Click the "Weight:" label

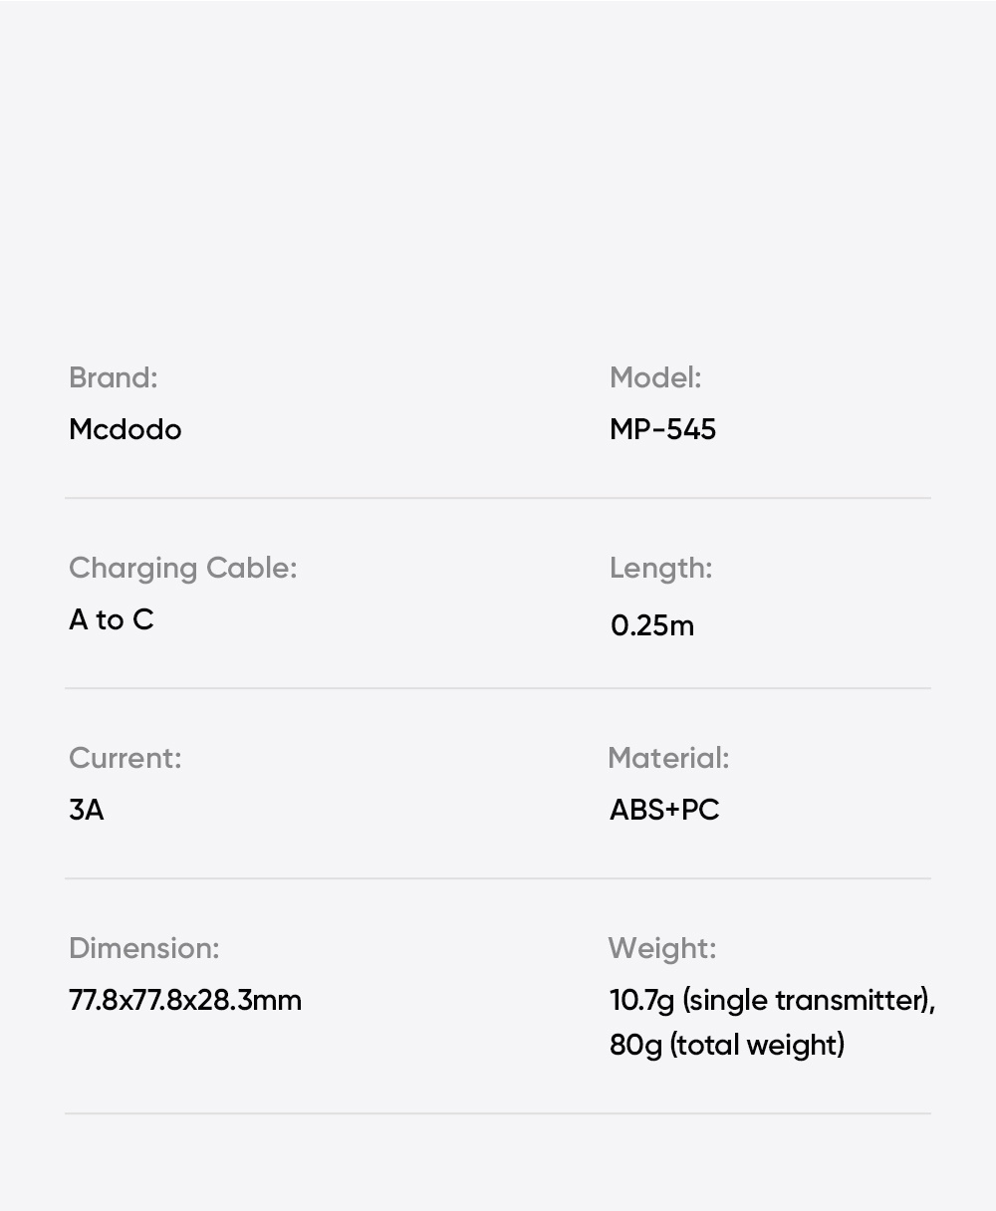pos(662,949)
